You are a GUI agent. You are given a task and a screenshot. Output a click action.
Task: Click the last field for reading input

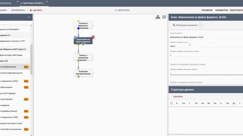207,82
